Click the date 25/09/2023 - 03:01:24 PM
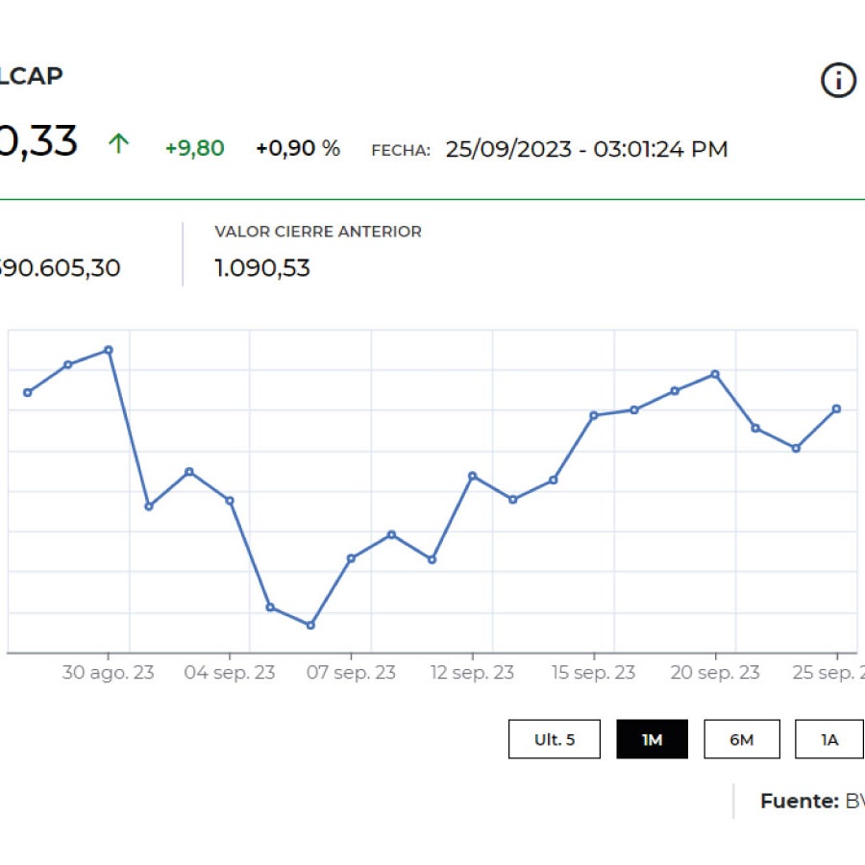The image size is (865, 865). click(x=587, y=149)
